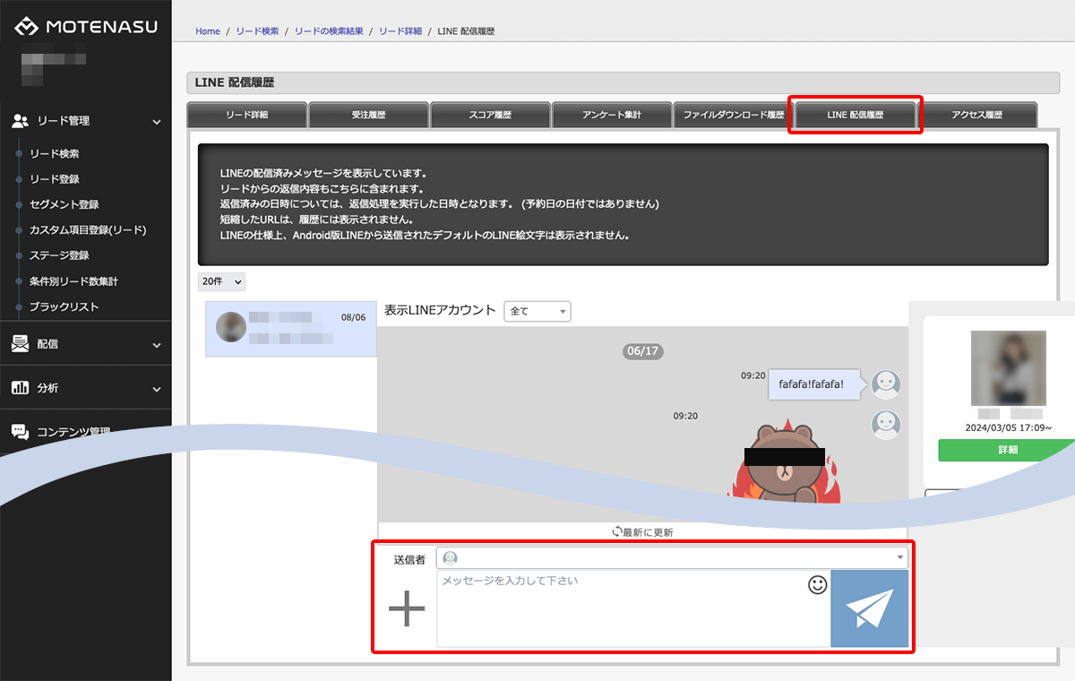
Task: Switch to the アクセス履歴 tab
Action: (977, 115)
